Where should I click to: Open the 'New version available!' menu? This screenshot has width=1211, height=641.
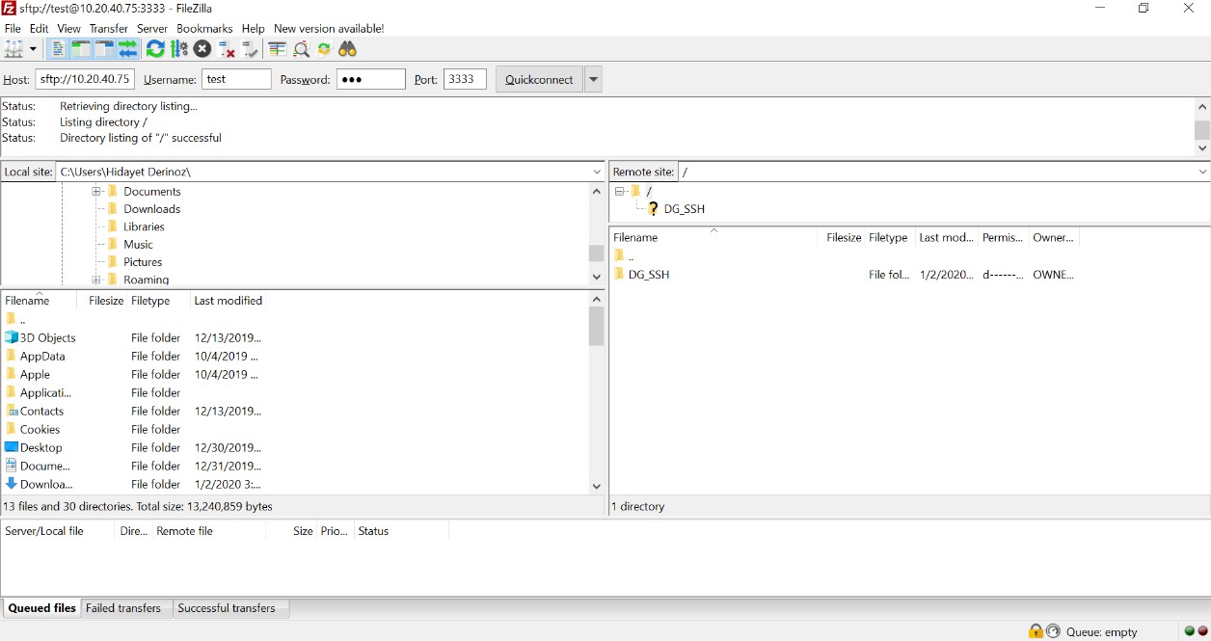329,29
